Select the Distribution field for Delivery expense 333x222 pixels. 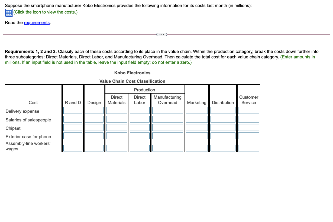(x=223, y=110)
